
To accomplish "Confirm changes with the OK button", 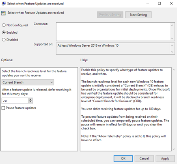I will 123,158.
